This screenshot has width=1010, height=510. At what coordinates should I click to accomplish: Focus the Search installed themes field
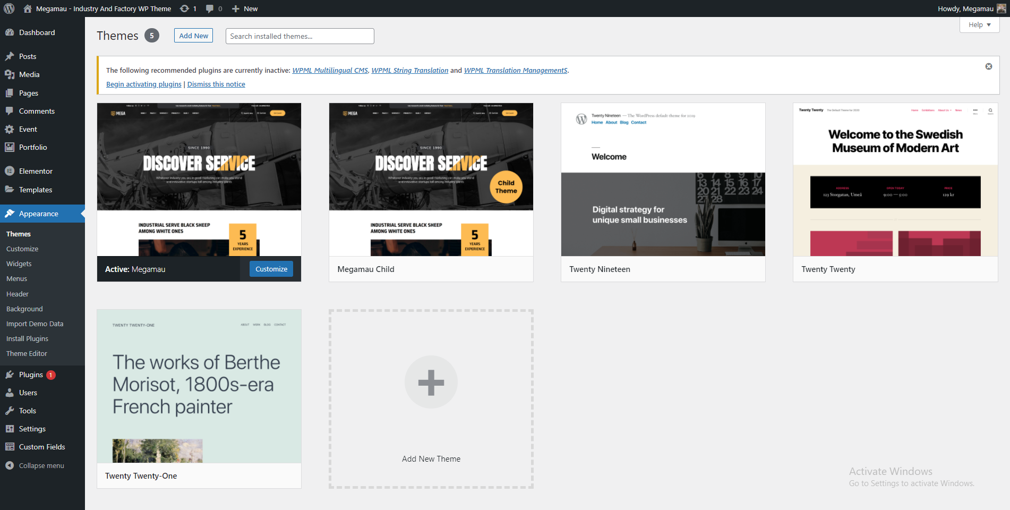point(300,36)
